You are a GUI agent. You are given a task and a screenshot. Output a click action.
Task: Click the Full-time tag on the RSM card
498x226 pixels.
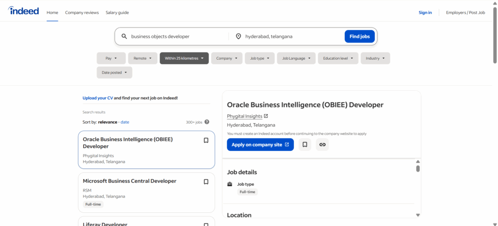point(93,205)
